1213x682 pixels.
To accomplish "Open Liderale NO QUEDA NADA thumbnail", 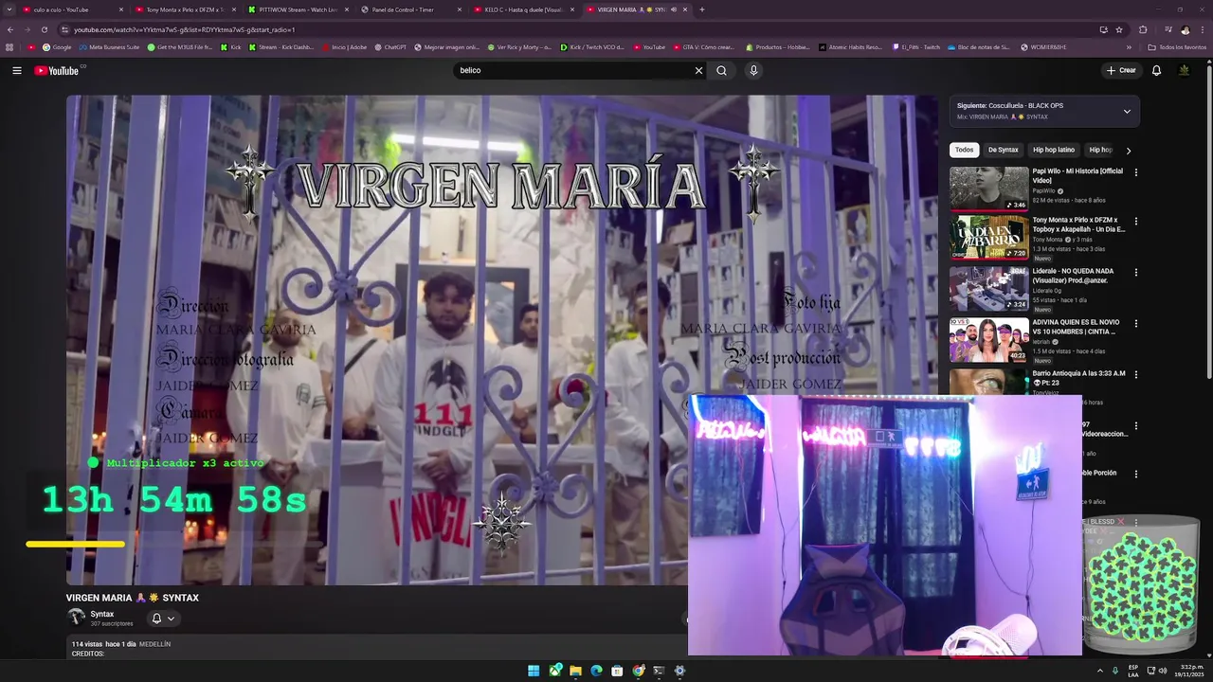I will coord(989,289).
